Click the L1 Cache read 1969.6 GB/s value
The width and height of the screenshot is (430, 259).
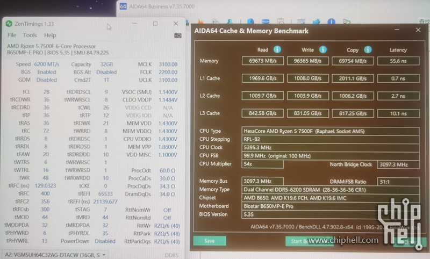tap(262, 78)
